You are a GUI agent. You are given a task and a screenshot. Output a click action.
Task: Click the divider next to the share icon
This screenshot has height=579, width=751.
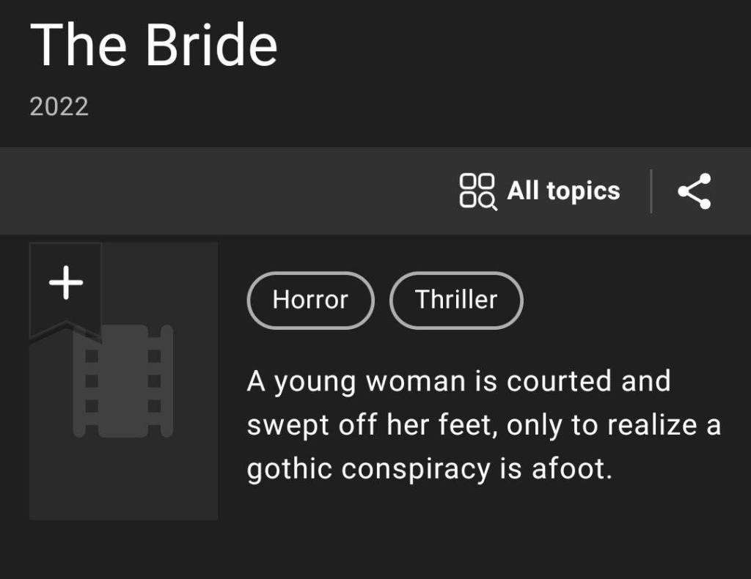point(653,191)
